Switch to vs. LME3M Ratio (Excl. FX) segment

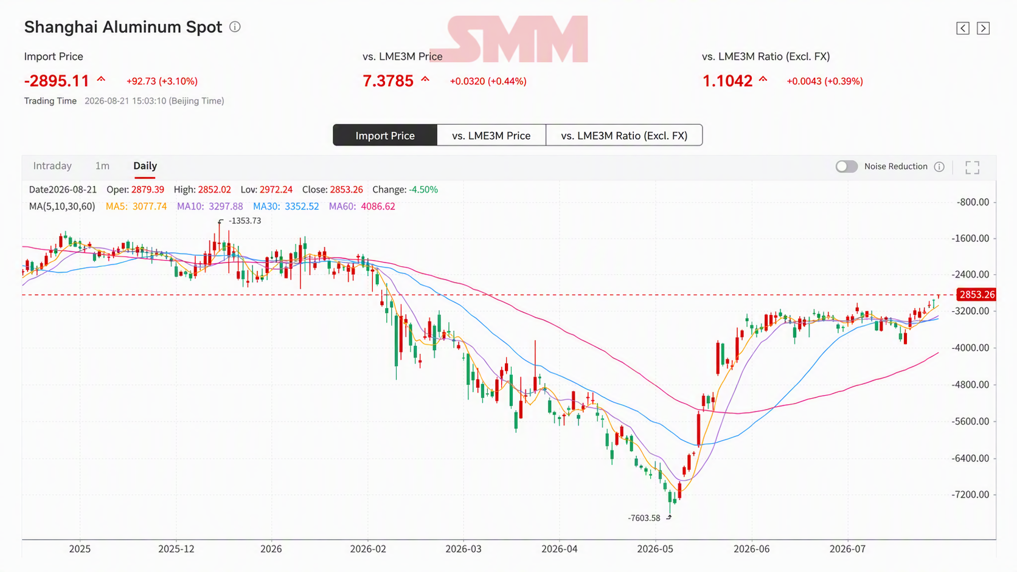624,135
